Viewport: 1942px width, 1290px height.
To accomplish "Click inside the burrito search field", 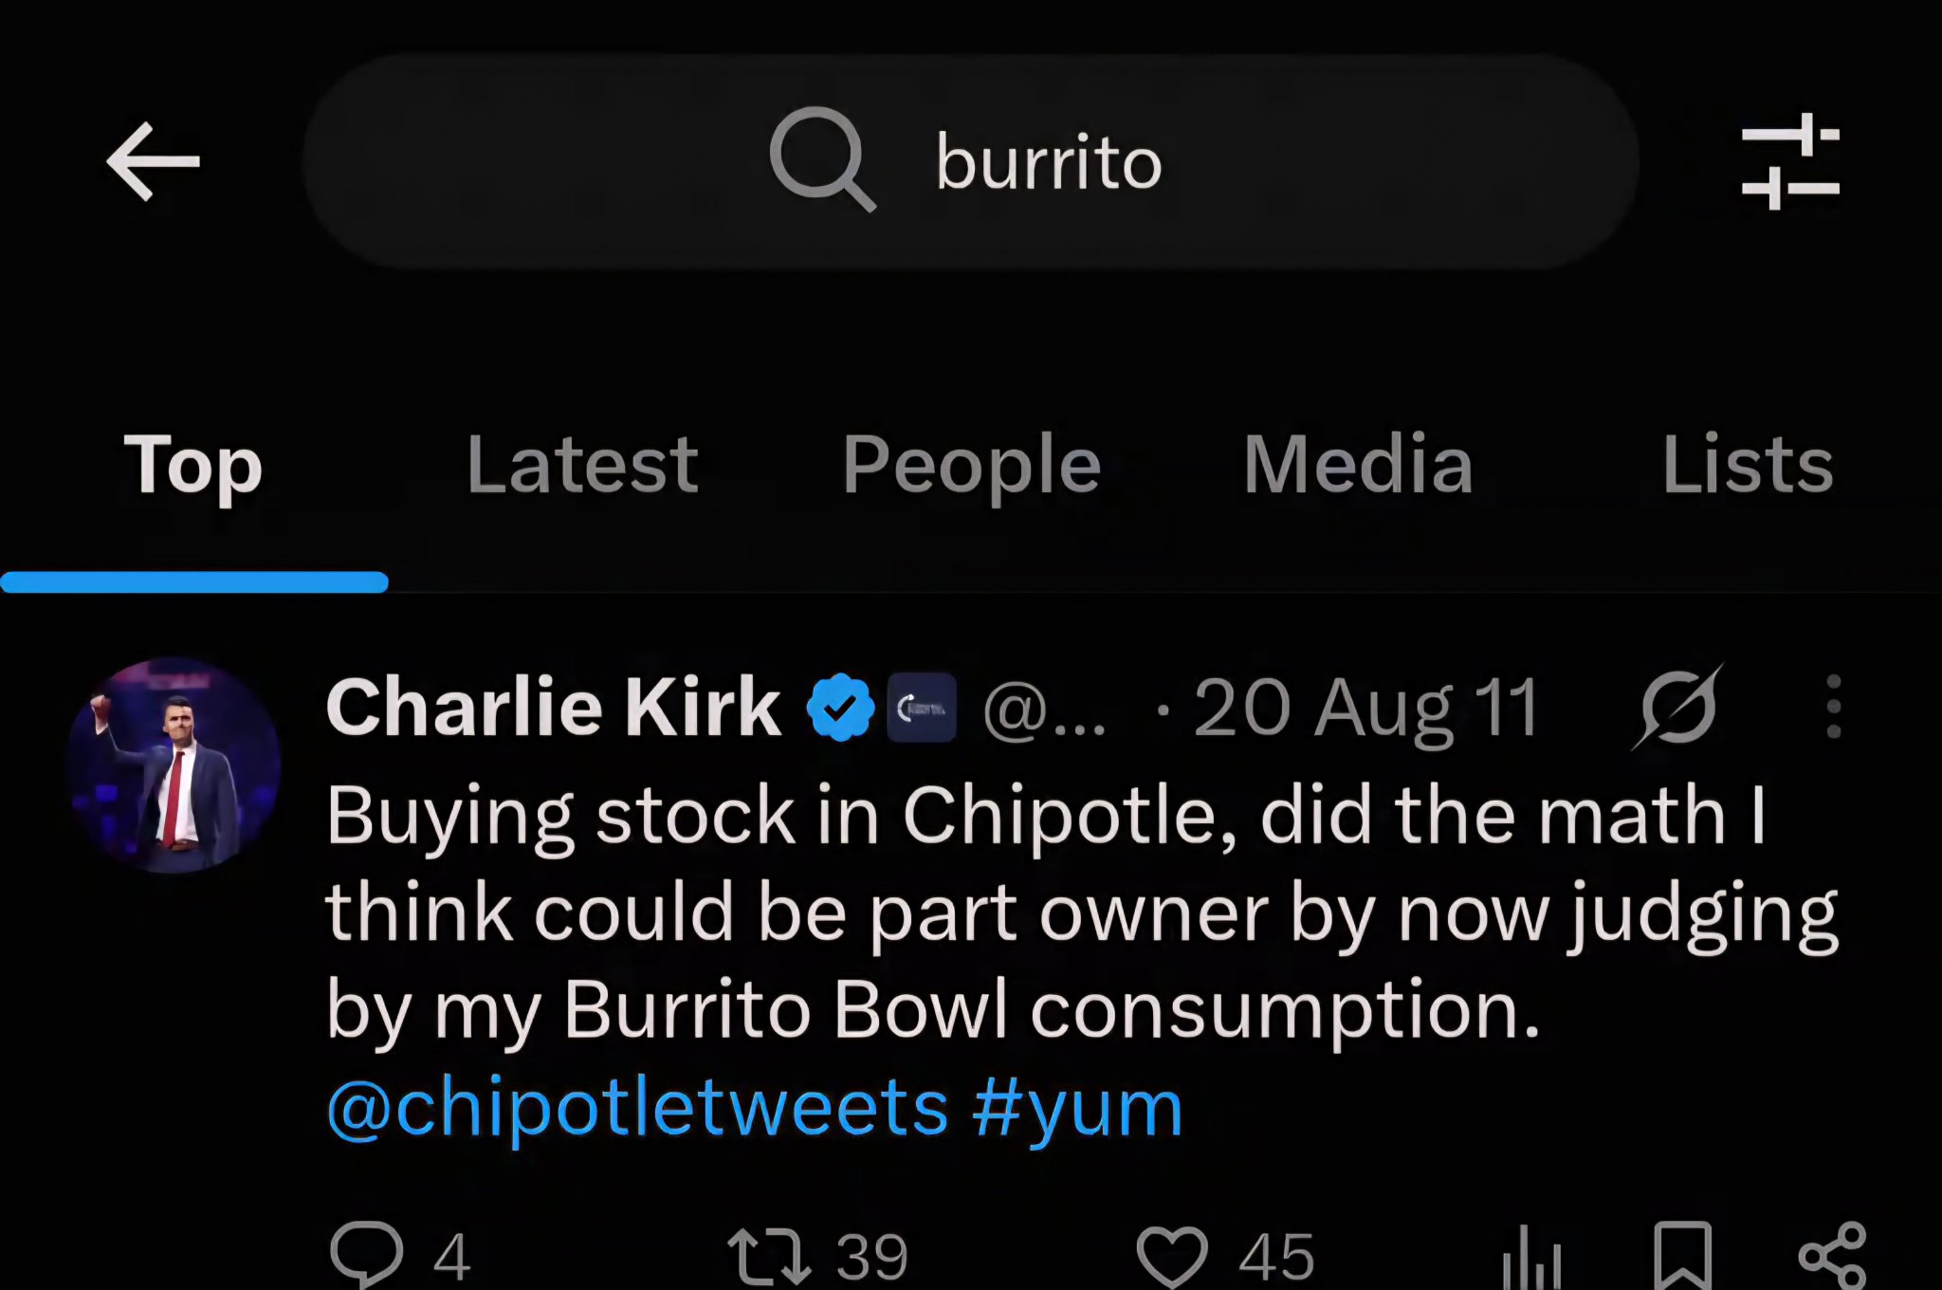I will click(971, 161).
